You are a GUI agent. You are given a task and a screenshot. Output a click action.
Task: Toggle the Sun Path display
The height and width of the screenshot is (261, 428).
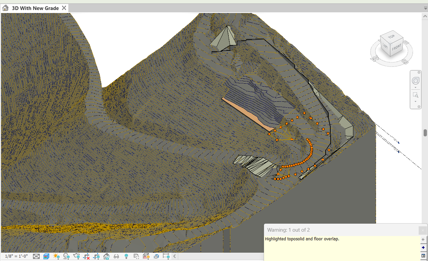pos(56,256)
